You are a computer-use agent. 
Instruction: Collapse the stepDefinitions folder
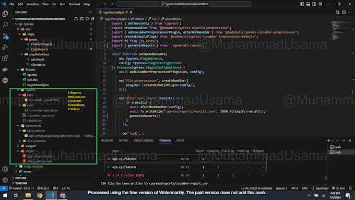click(x=22, y=54)
